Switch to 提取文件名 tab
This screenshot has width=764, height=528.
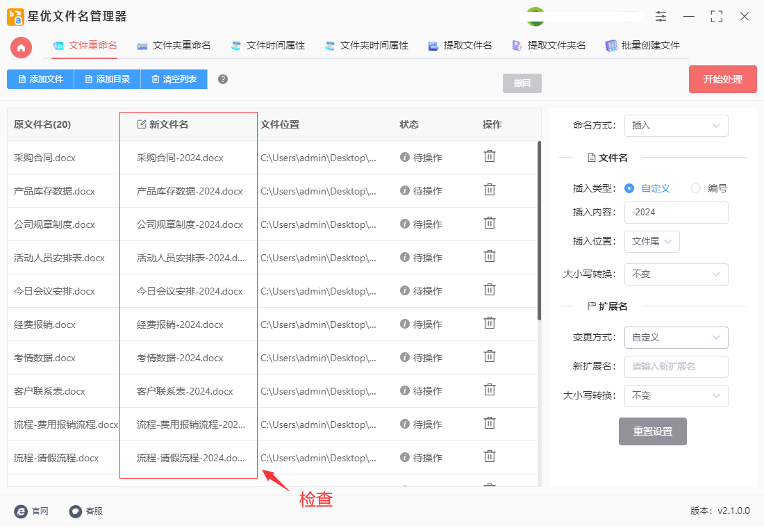pos(460,46)
